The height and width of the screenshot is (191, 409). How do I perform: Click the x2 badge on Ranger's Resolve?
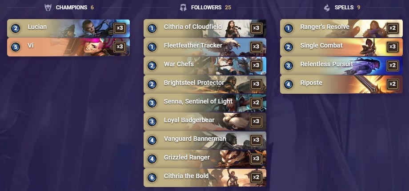point(393,28)
